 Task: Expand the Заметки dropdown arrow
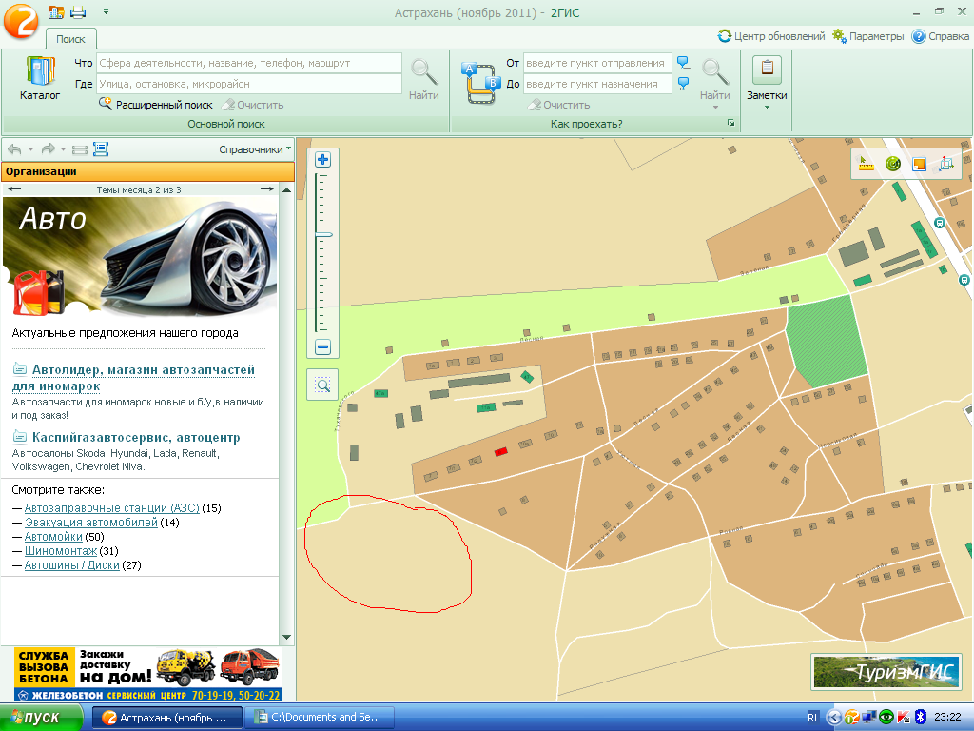pyautogui.click(x=768, y=108)
